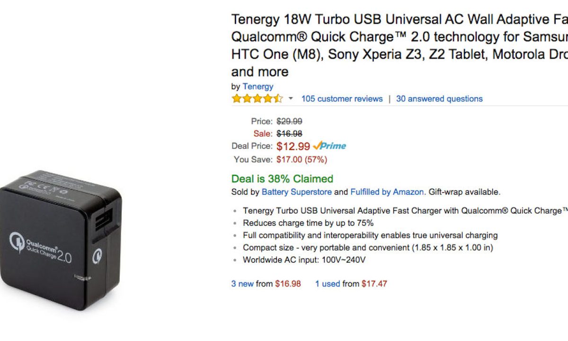Open the Tenergy brand link
The image size is (568, 341).
258,86
